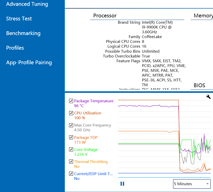This screenshot has height=192, width=213.
Task: Select the 173 W package TDP value
Action: (80, 142)
